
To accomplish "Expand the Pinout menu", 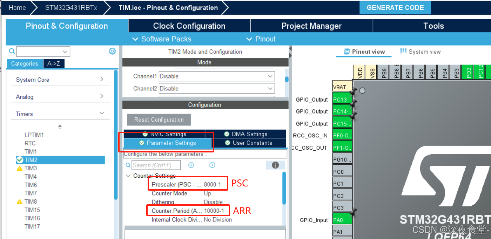I will click(261, 39).
